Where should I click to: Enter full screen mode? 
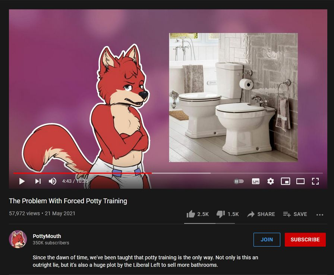(x=315, y=181)
